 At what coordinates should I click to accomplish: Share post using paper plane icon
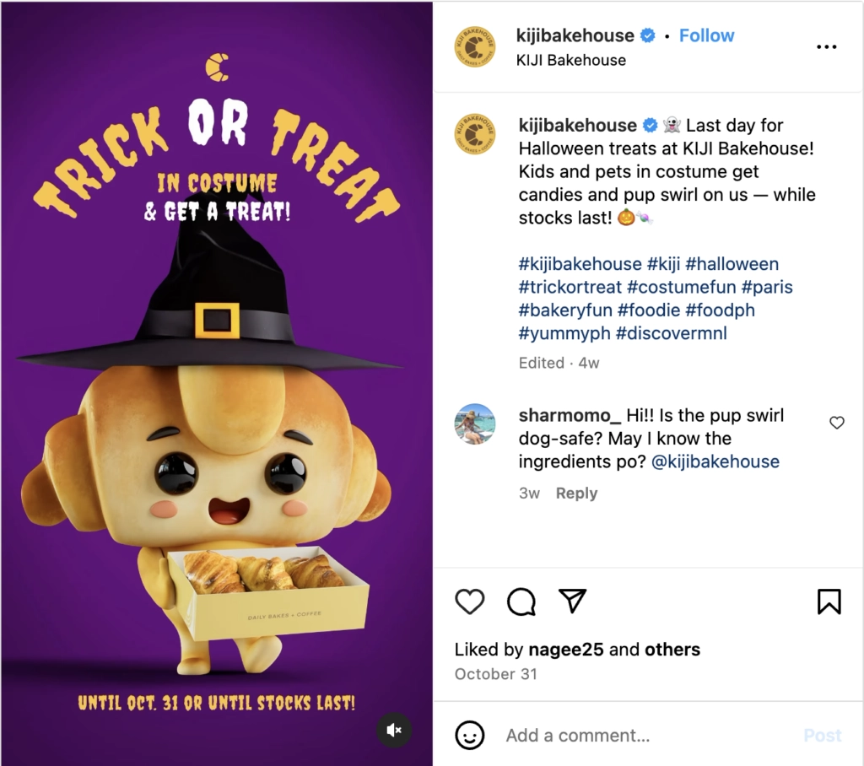coord(573,601)
